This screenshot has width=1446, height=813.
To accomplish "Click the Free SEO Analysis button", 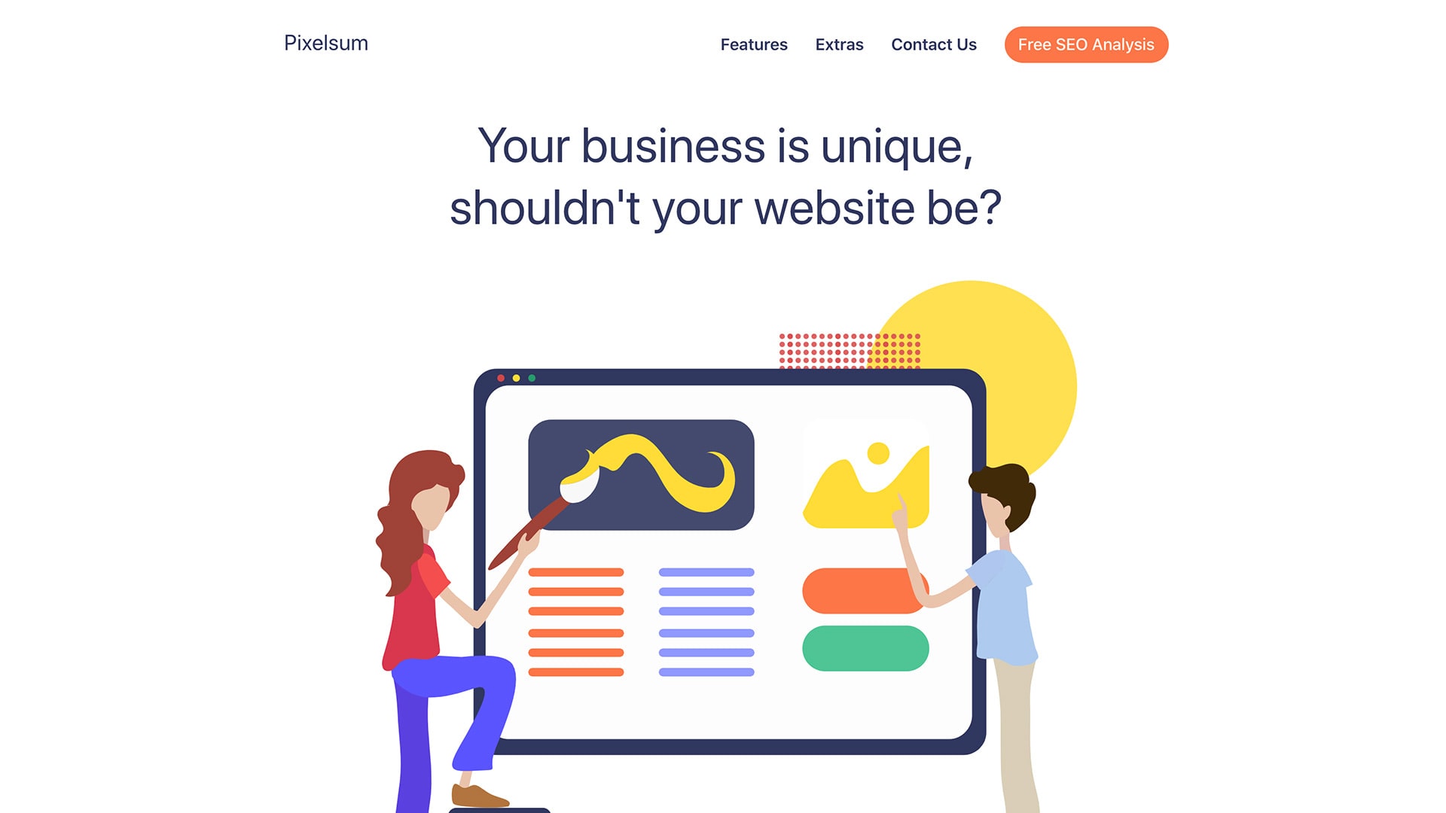I will tap(1085, 44).
